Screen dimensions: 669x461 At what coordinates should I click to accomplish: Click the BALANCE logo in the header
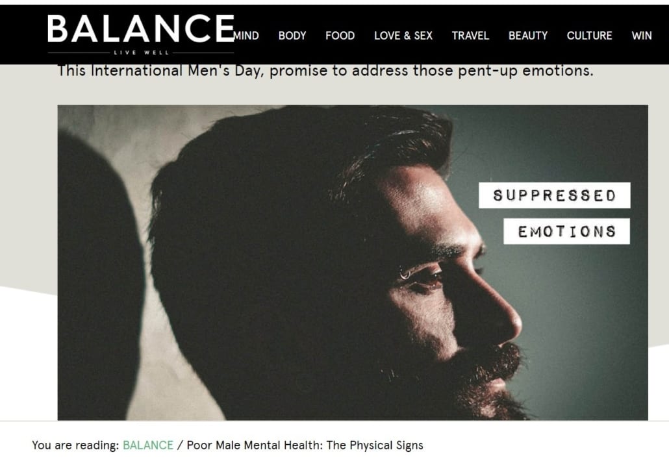141,29
